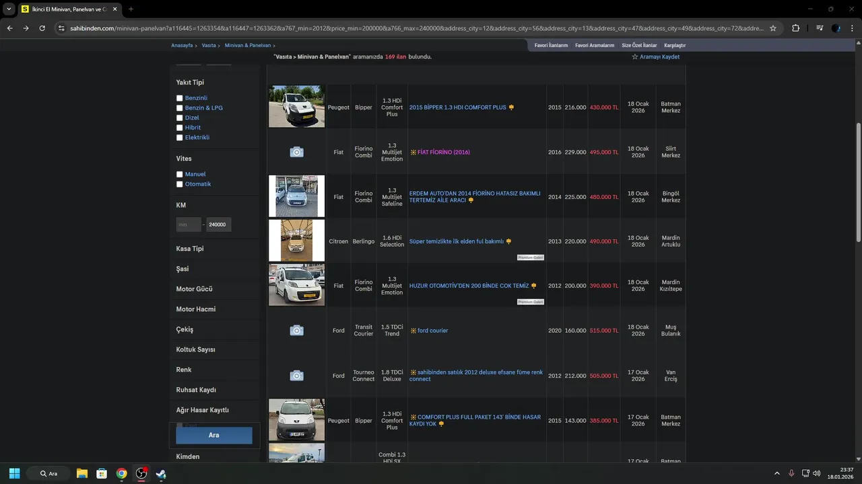
Task: Tick the Hibrit fuel checkbox
Action: 180,128
